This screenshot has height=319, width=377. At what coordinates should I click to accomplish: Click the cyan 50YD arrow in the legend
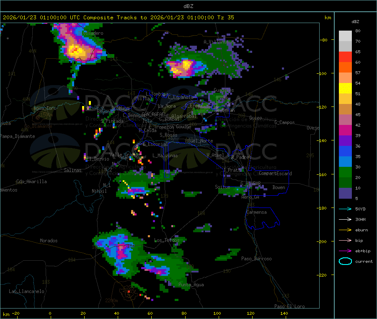pyautogui.click(x=345, y=209)
